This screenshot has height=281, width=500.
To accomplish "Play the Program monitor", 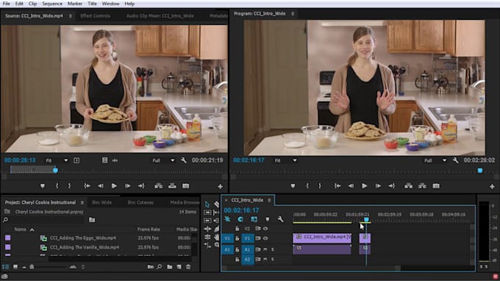I will 364,185.
